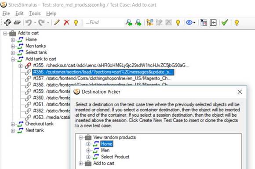Click the rightmost lightbulb help icon
Image resolution: width=255 pixels, height=169 pixels.
[237, 22]
